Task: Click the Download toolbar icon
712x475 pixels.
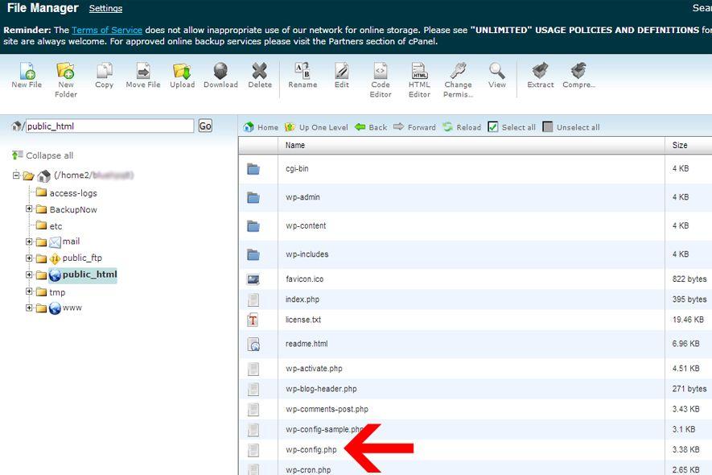Action: (x=220, y=72)
